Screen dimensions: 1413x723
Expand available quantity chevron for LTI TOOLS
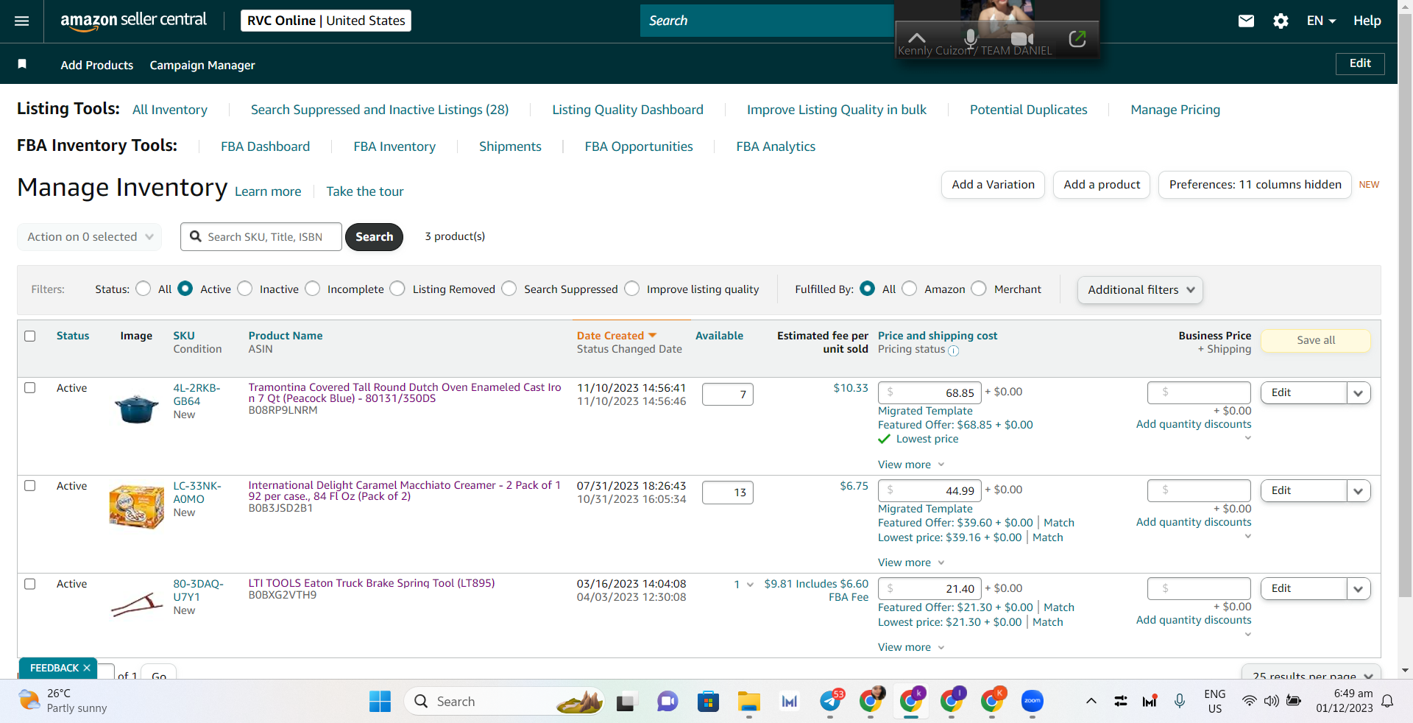click(750, 585)
